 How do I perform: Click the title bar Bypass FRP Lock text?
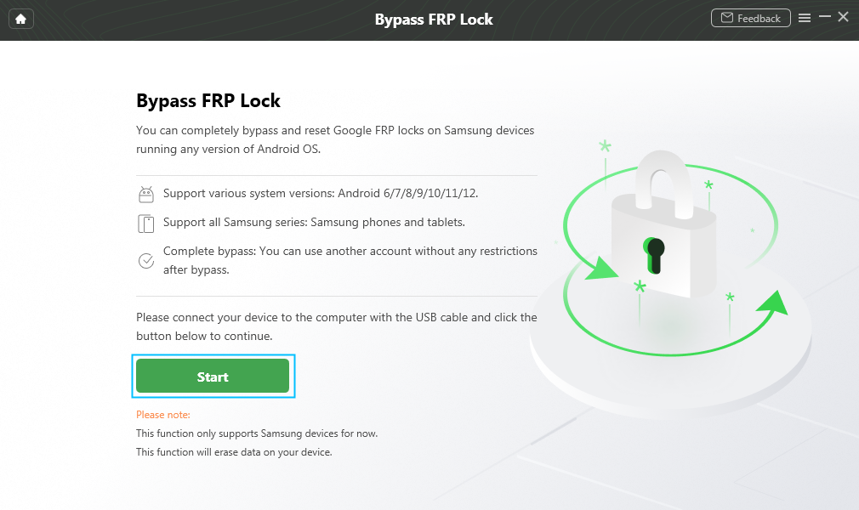click(x=434, y=19)
